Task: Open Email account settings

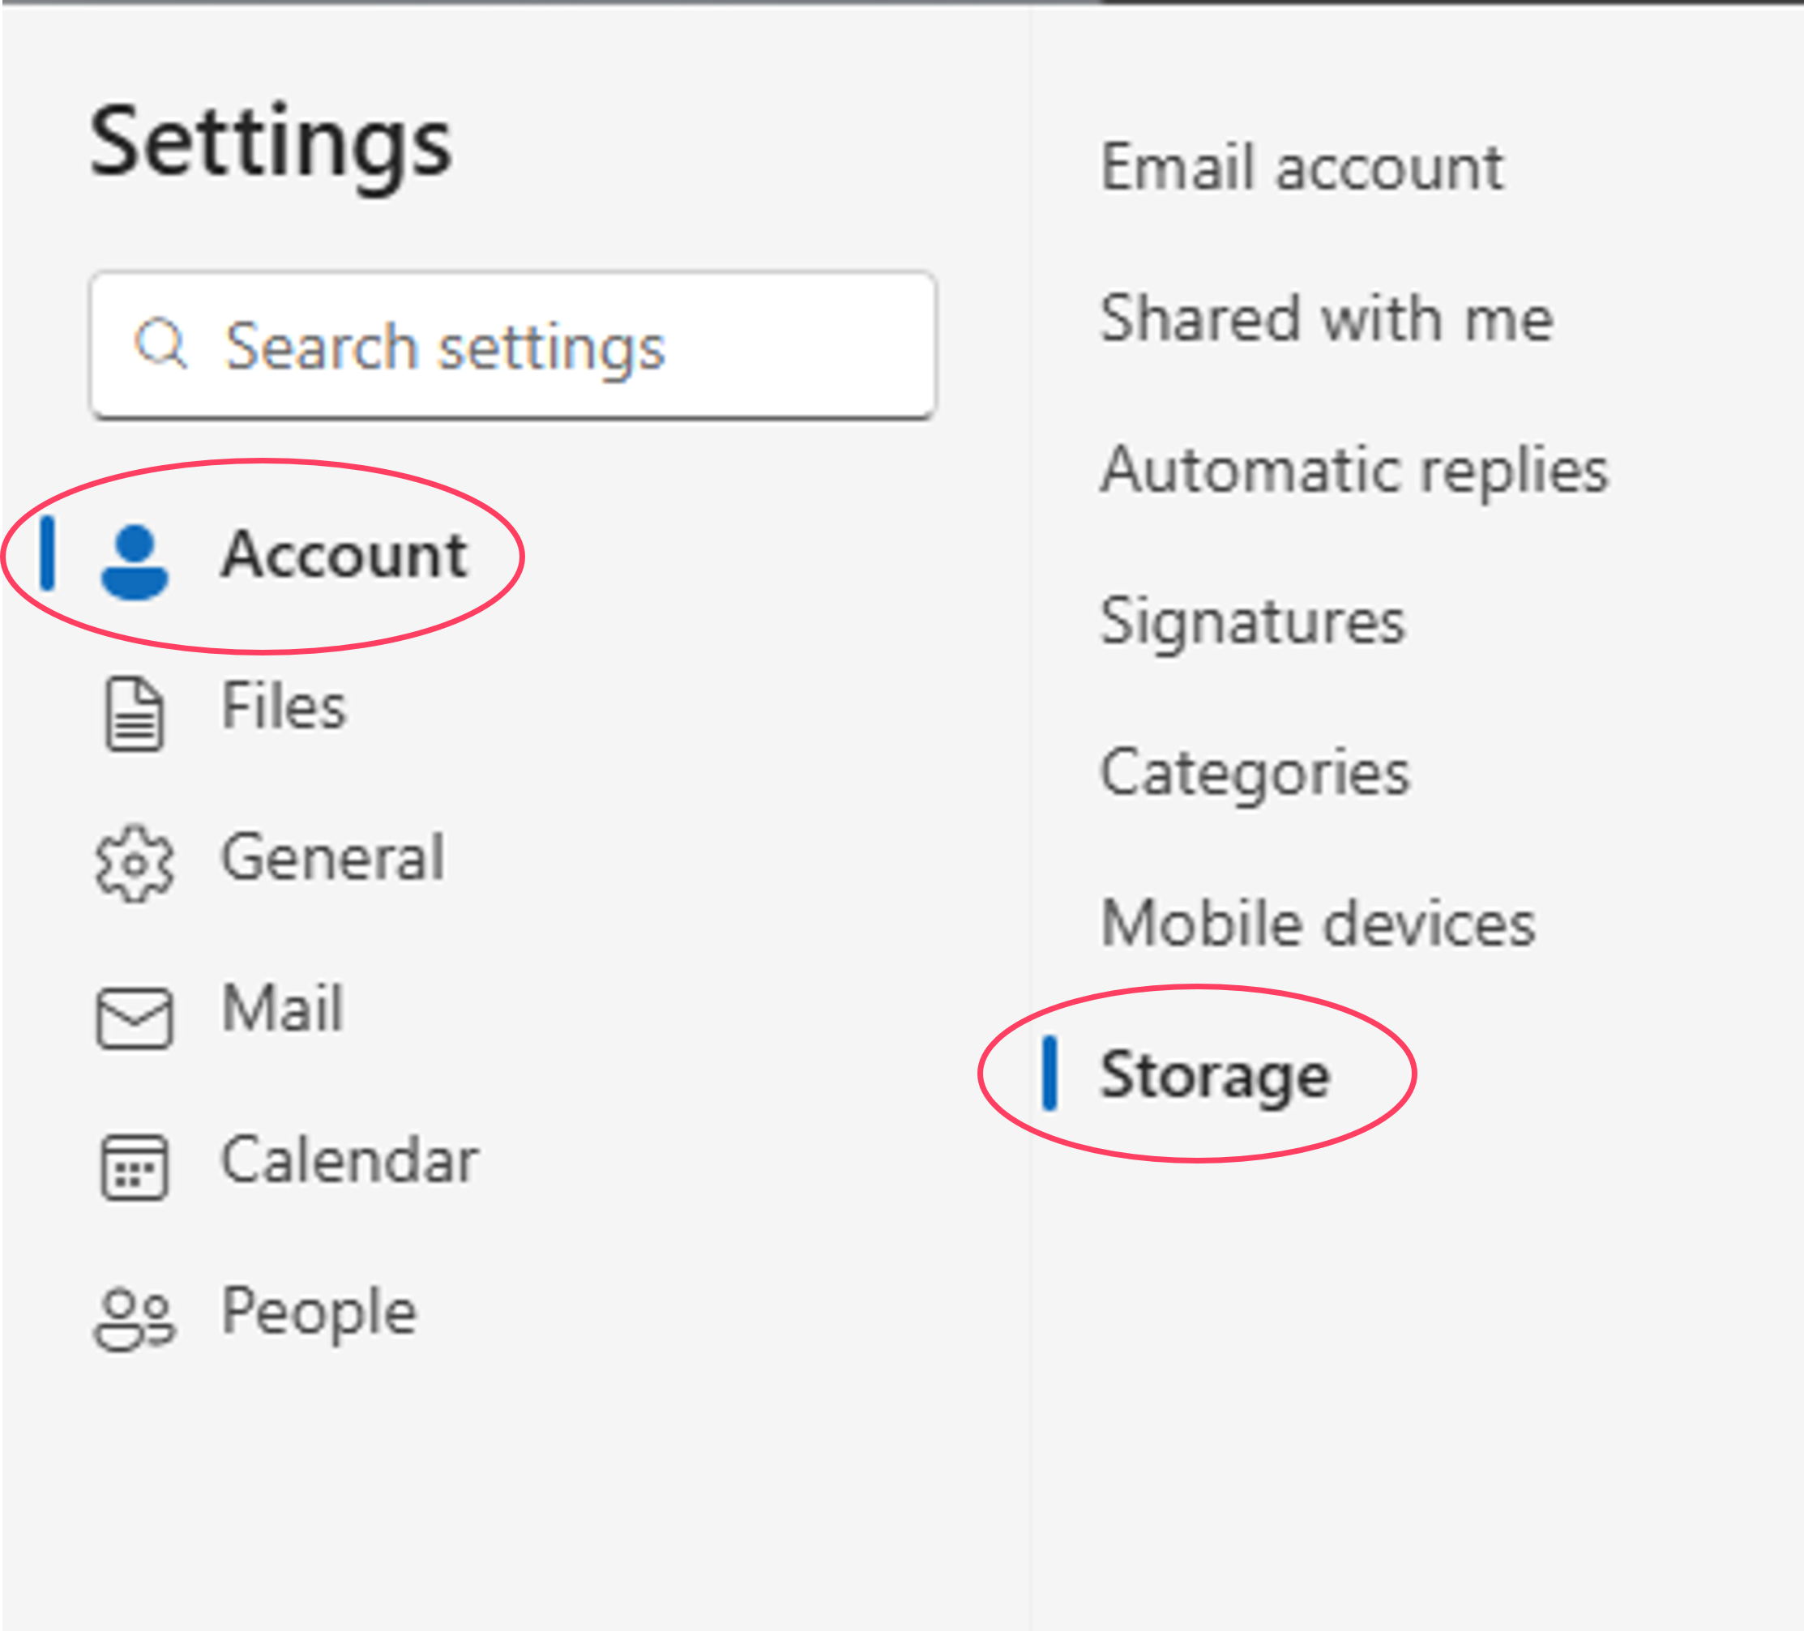Action: coord(1302,165)
